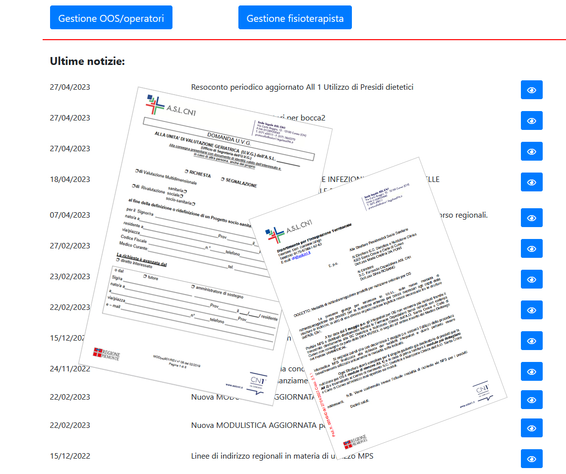Open the Gestione OOS/operatori section

(111, 18)
